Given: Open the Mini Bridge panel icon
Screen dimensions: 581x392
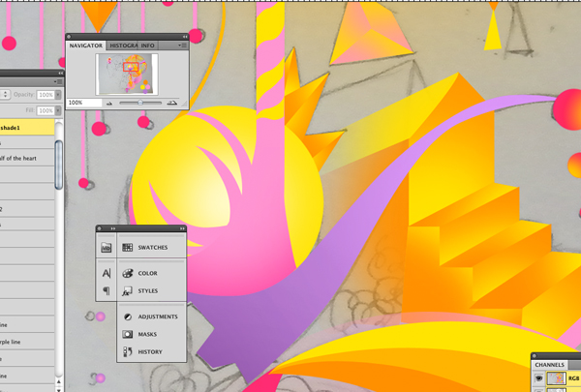Looking at the screenshot, I should 106,247.
